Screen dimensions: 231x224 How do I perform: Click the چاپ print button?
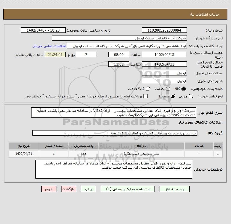88,189
